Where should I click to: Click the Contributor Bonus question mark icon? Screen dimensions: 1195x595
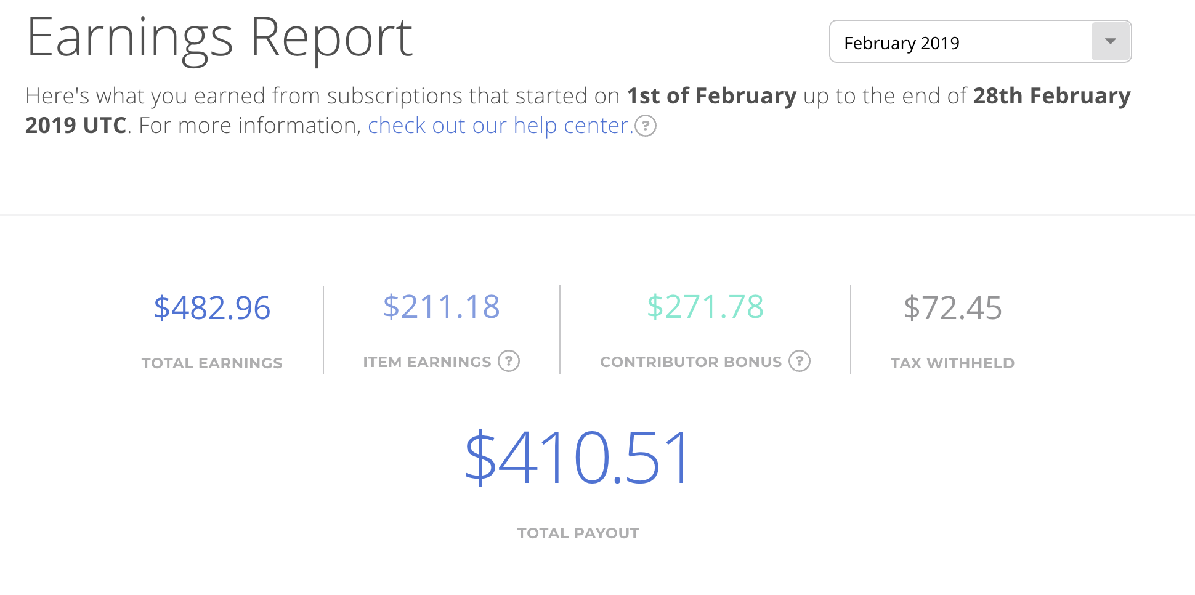pos(800,361)
